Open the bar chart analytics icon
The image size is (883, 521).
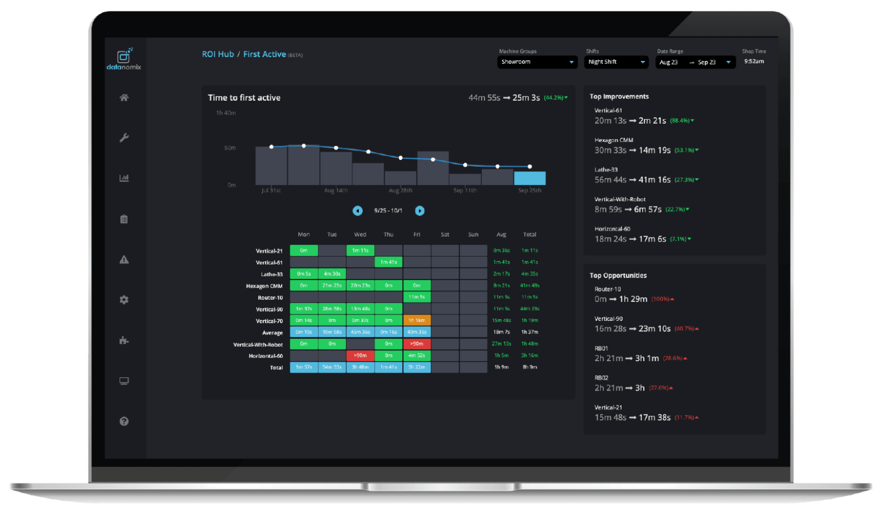pyautogui.click(x=124, y=178)
